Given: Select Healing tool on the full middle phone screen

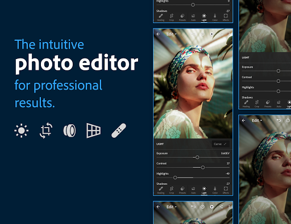Looking at the screenshot, I should pyautogui.click(x=161, y=190).
